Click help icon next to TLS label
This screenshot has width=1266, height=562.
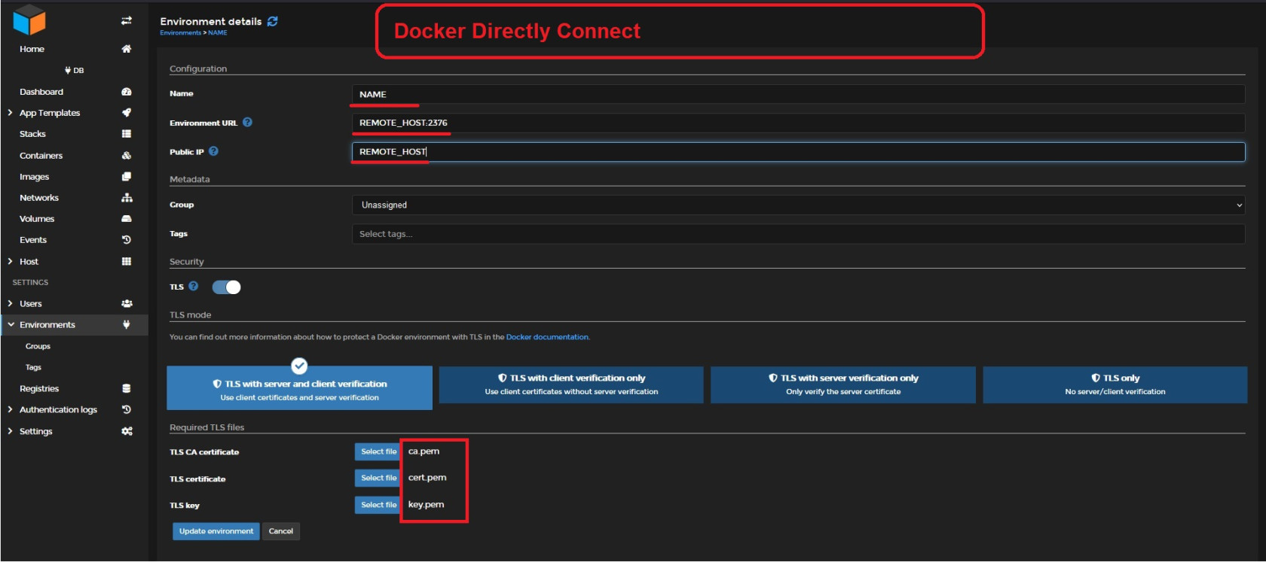click(194, 286)
